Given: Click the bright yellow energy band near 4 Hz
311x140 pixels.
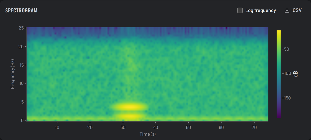Looking at the screenshot, I should tap(129, 107).
